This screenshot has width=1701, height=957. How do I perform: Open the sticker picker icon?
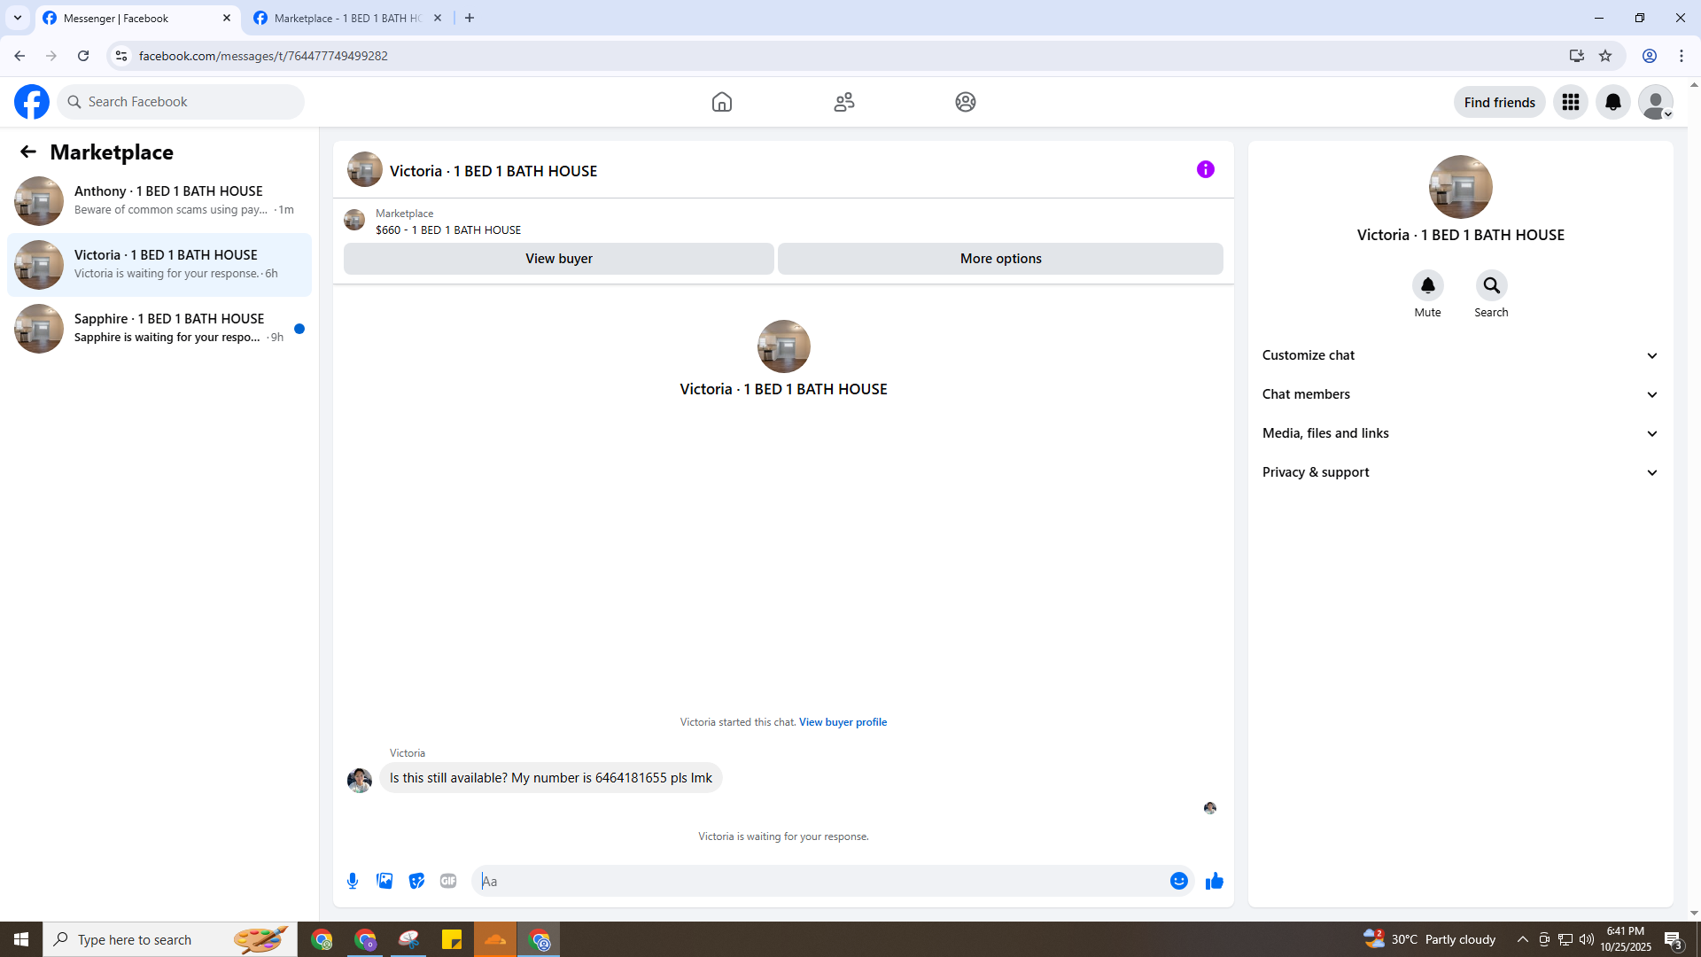[416, 881]
